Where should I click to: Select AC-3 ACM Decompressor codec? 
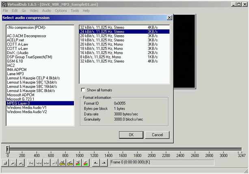(40, 36)
